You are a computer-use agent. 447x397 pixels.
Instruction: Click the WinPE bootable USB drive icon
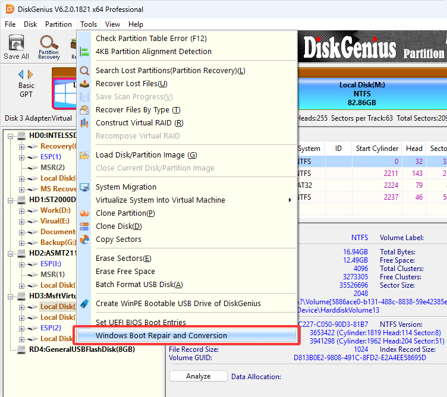[84, 304]
